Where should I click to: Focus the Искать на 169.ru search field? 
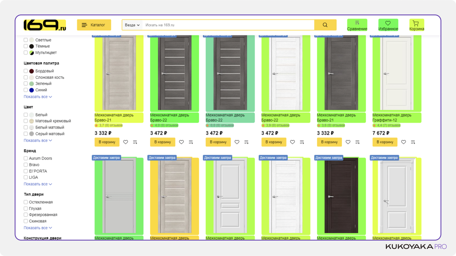point(228,25)
